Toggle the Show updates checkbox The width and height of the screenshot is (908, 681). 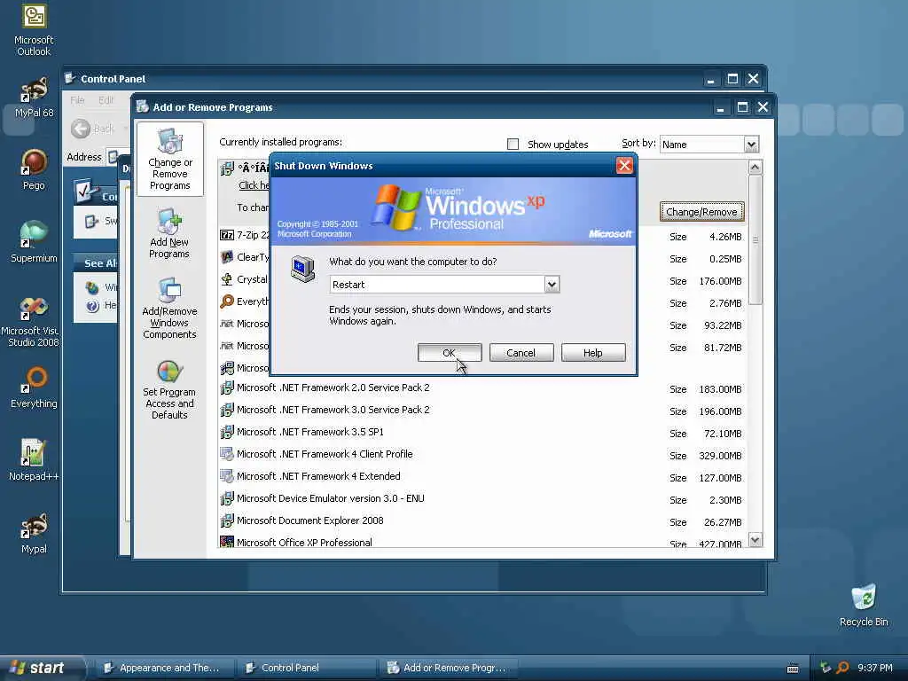(513, 145)
